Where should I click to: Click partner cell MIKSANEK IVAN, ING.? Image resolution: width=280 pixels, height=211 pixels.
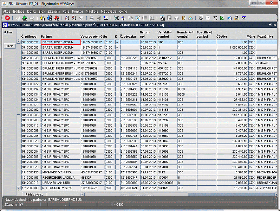(x=61, y=172)
